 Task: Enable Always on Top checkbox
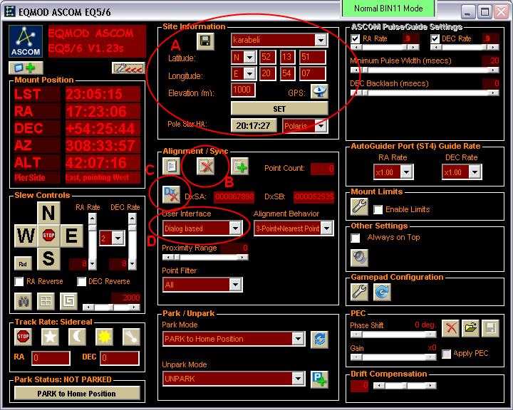tap(356, 238)
